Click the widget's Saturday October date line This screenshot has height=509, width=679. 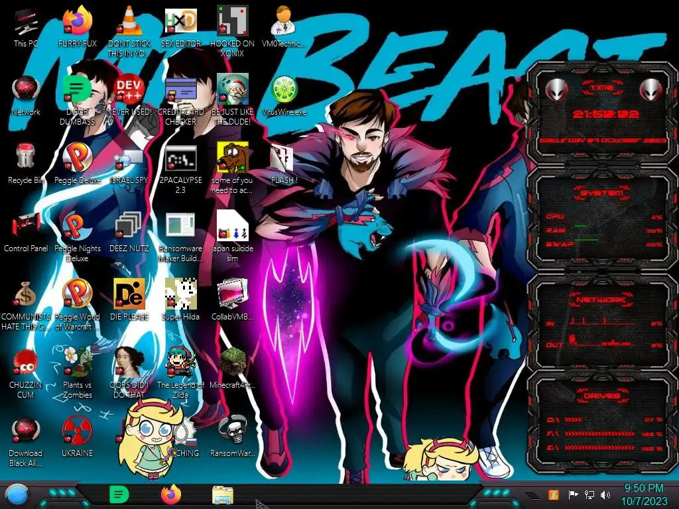tap(602, 141)
